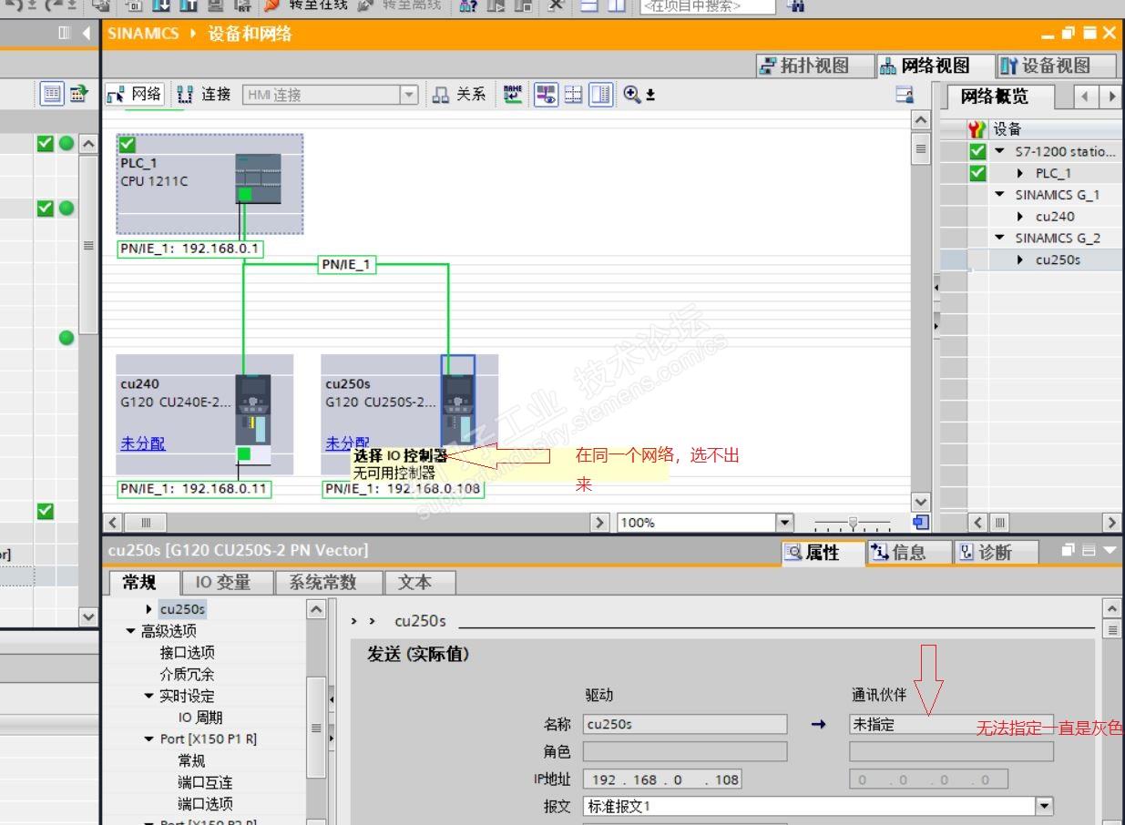
Task: Expand the cu240 node in network overview
Action: pos(1020,217)
